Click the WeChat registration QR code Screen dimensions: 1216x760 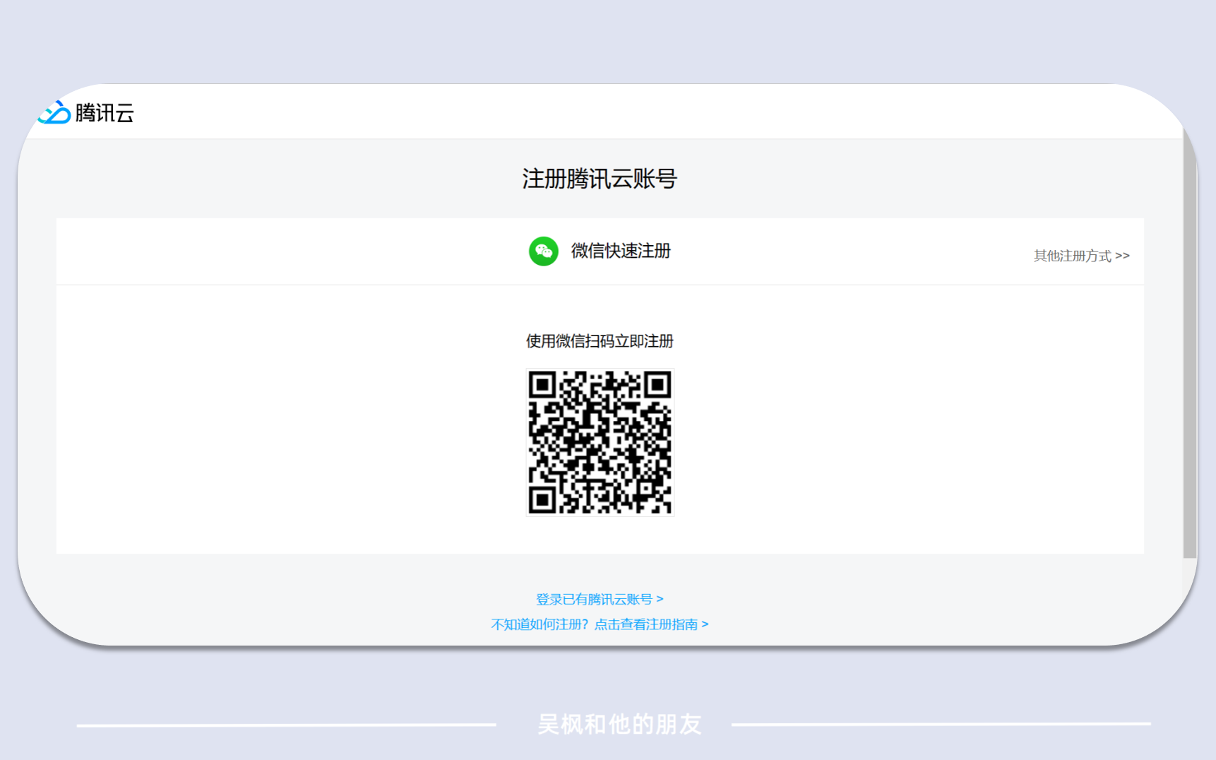600,443
